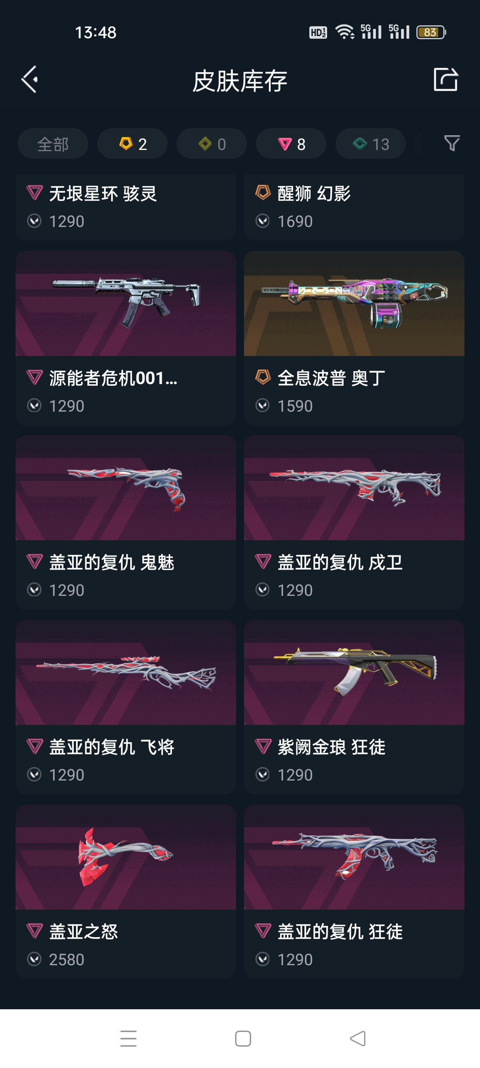Image resolution: width=480 pixels, height=1068 pixels.
Task: Filter by pink tier with 8 skins
Action: (x=291, y=144)
